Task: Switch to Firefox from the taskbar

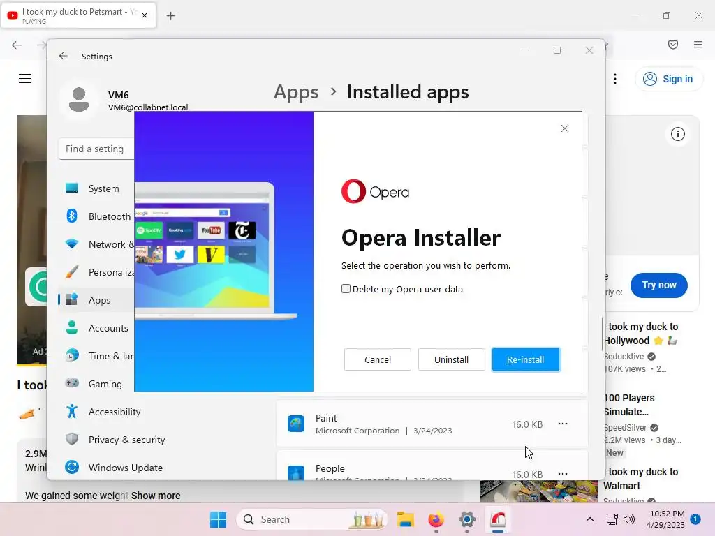Action: tap(436, 519)
